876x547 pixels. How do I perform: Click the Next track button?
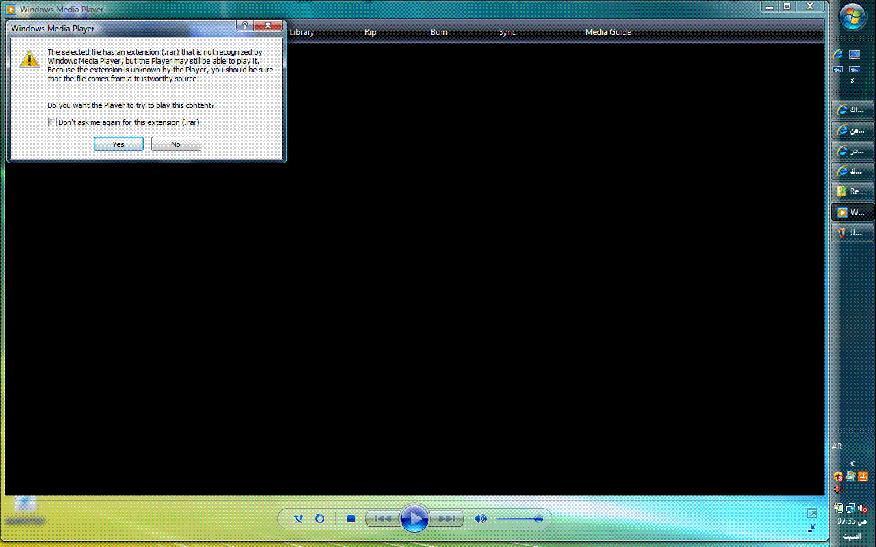(447, 519)
